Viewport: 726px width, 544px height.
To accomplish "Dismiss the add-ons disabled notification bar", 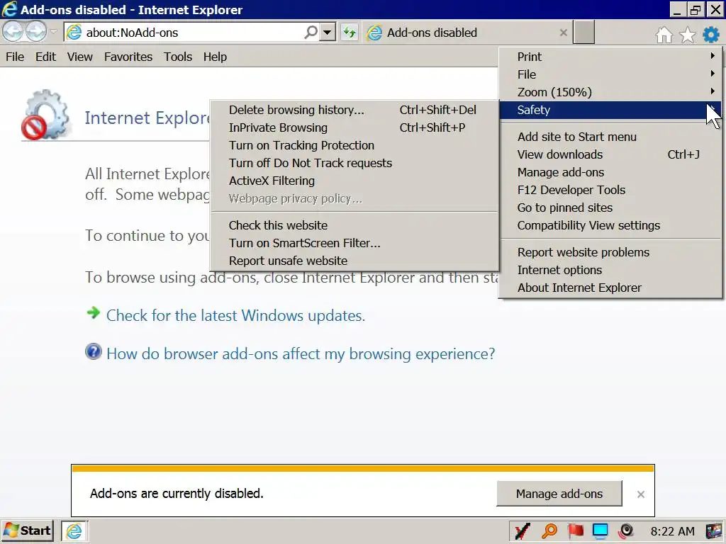I will pos(641,494).
